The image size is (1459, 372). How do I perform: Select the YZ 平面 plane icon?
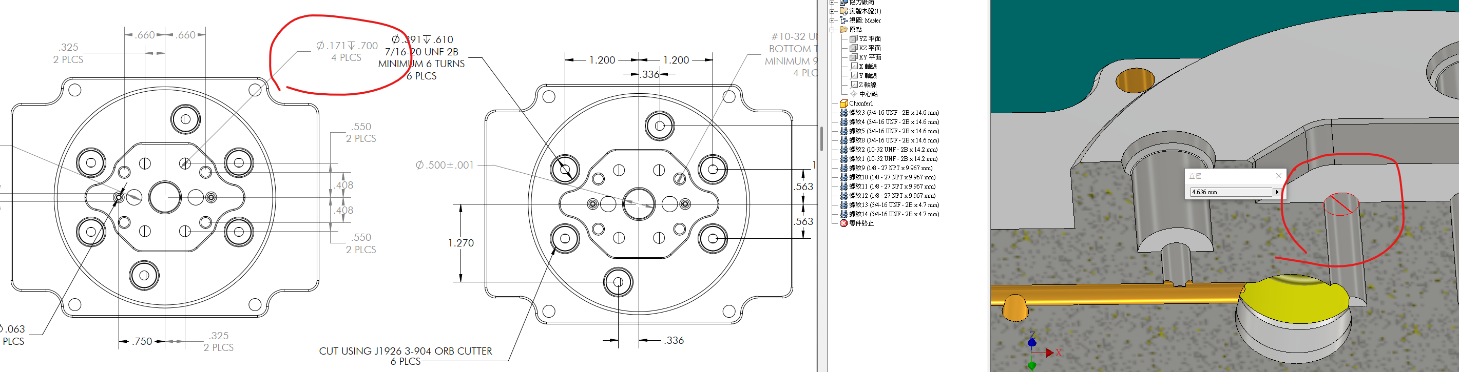854,38
